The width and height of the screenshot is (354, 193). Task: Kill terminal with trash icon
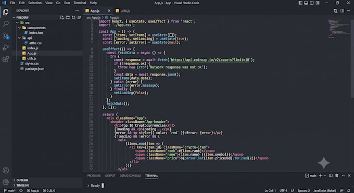pos(337,176)
